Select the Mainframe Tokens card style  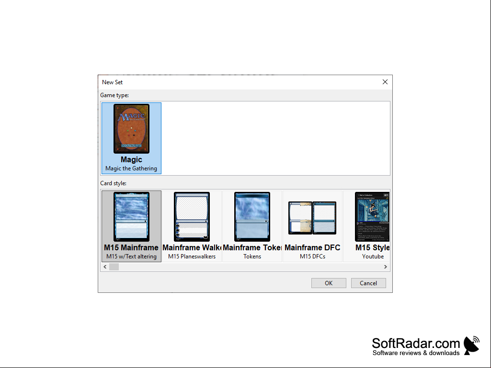[252, 226]
